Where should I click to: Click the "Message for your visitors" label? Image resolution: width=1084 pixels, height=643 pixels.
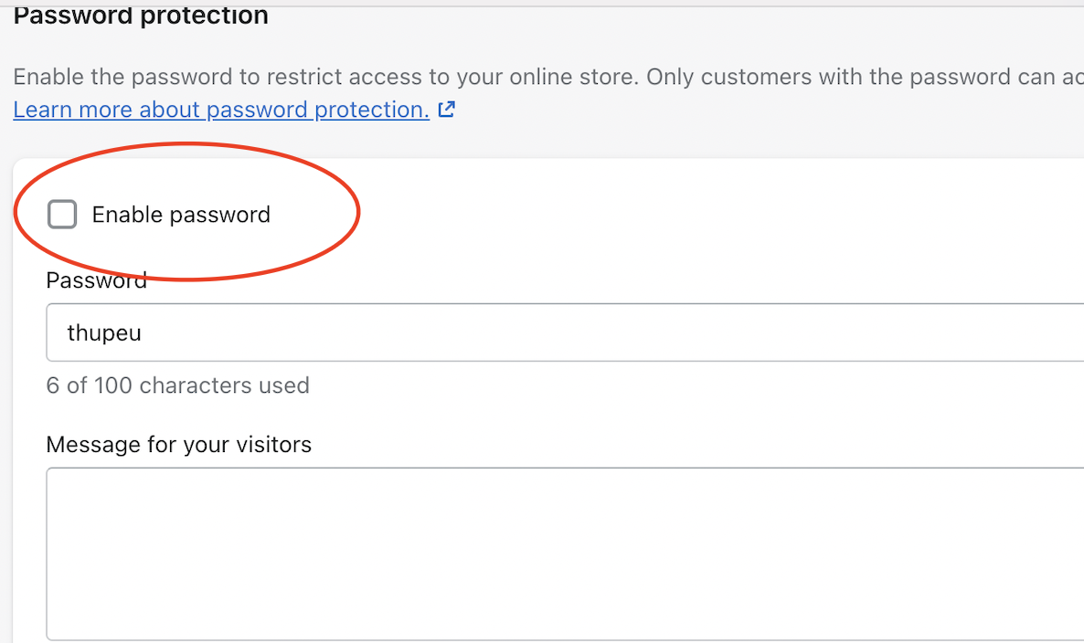[x=178, y=445]
